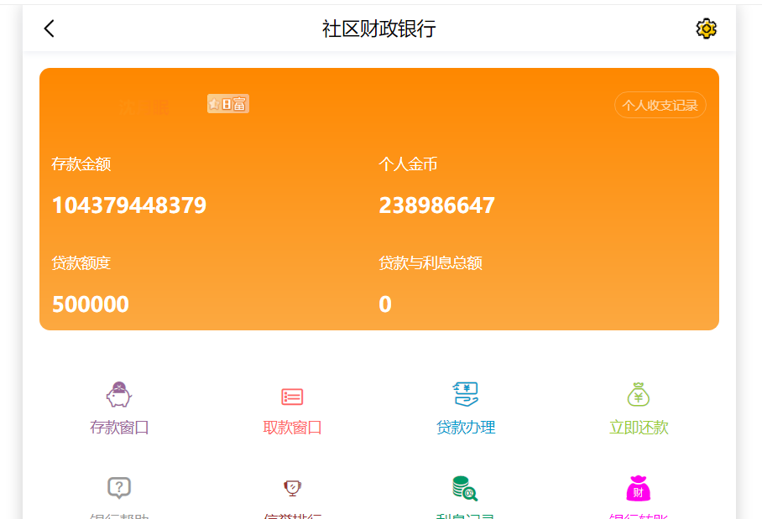The height and width of the screenshot is (519, 762).
Task: Open 个人收支记录 personal income records
Action: [x=660, y=105]
